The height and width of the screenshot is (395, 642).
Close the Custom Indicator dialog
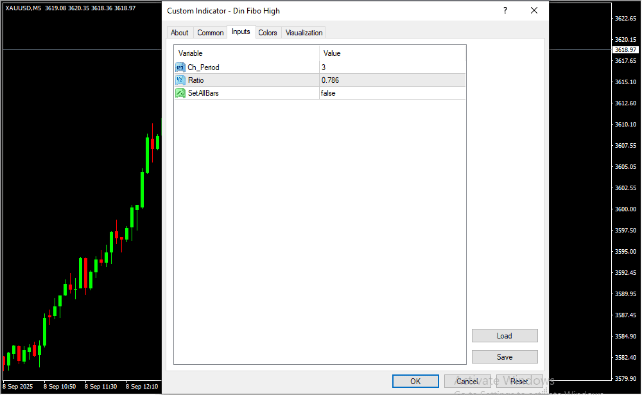tap(534, 11)
